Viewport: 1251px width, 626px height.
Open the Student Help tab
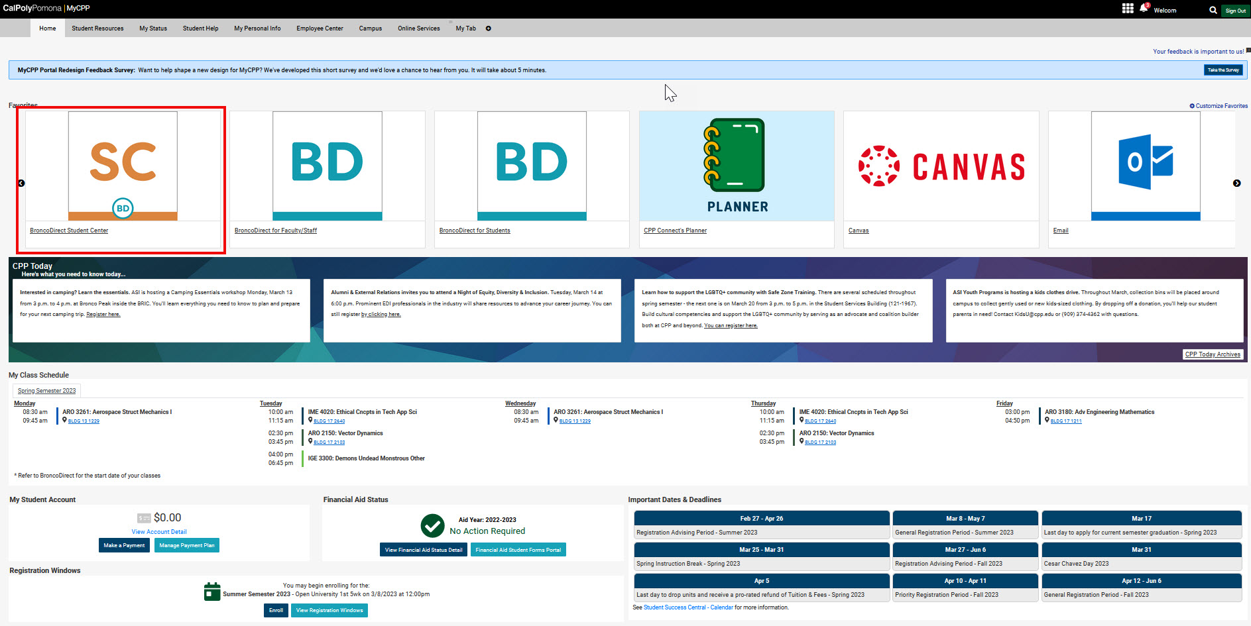(200, 28)
